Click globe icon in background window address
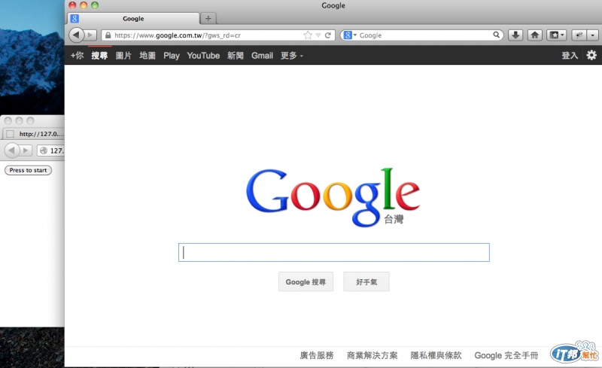This screenshot has width=602, height=368. tap(44, 151)
